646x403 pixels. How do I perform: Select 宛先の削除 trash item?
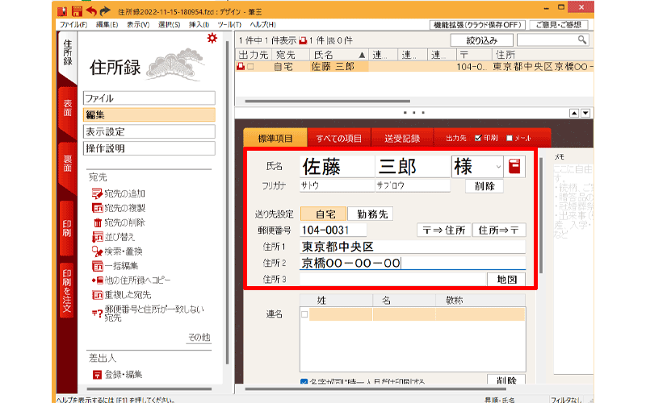[119, 222]
